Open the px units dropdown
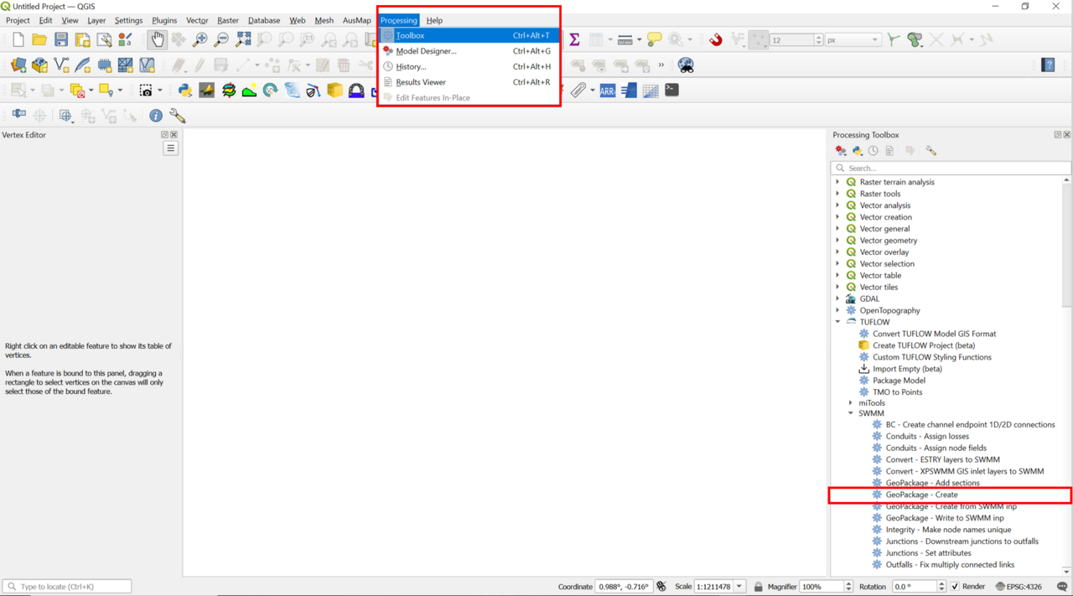1073x596 pixels. point(853,39)
